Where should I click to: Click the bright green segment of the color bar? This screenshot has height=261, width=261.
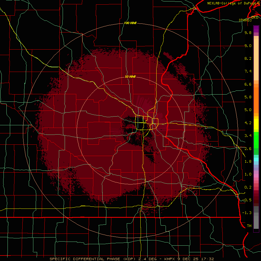click(256, 140)
